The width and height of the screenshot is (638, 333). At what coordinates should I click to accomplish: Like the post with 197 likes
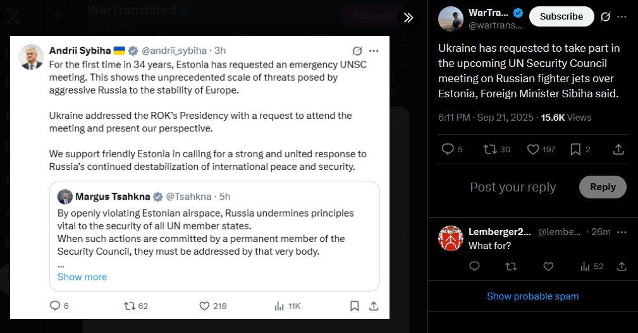[x=541, y=149]
